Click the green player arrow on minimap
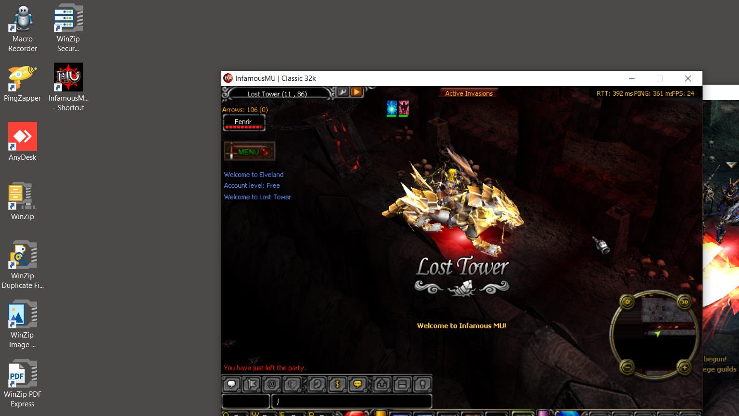This screenshot has height=416, width=739. 658,333
